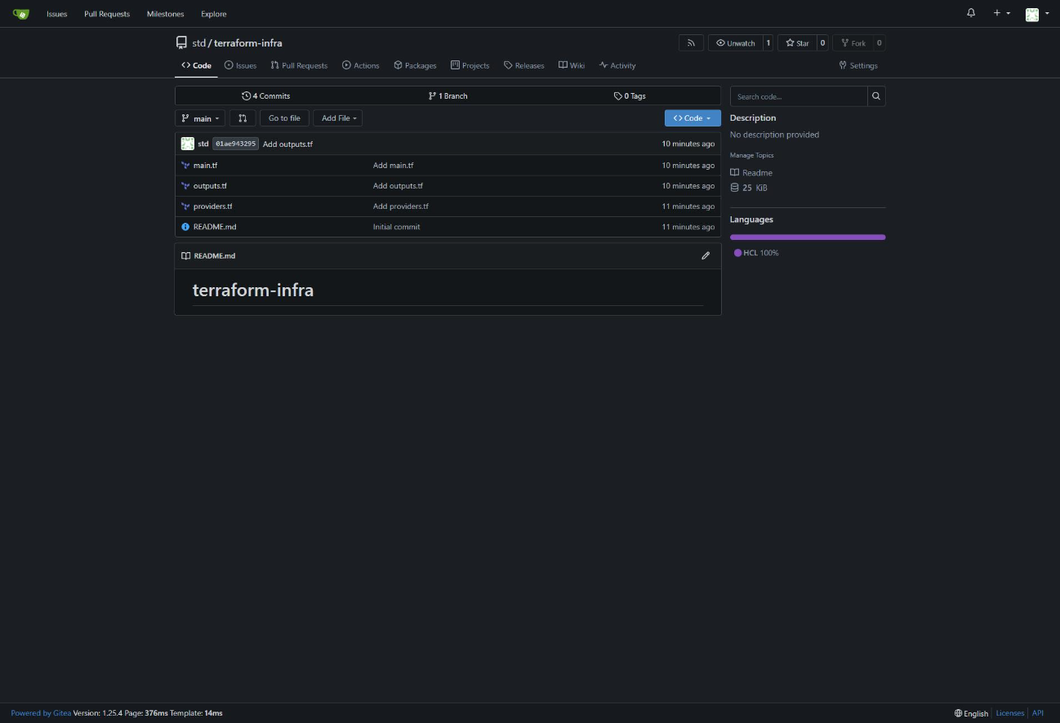Open the plus create-new dropdown
The image size is (1060, 723).
coord(1001,13)
